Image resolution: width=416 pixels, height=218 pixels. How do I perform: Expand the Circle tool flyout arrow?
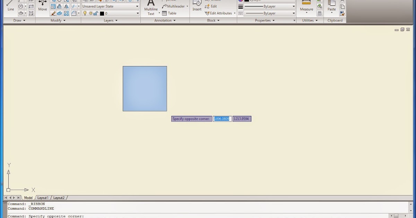(26, 6)
